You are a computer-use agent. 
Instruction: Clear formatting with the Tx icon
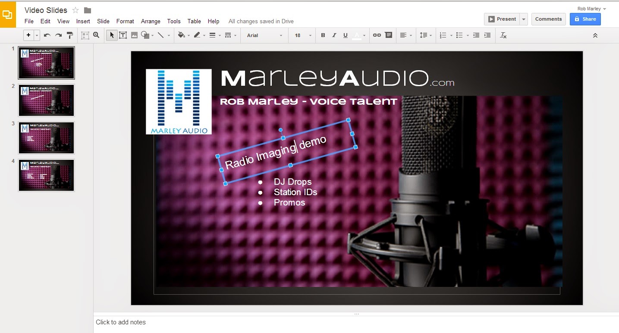click(503, 35)
